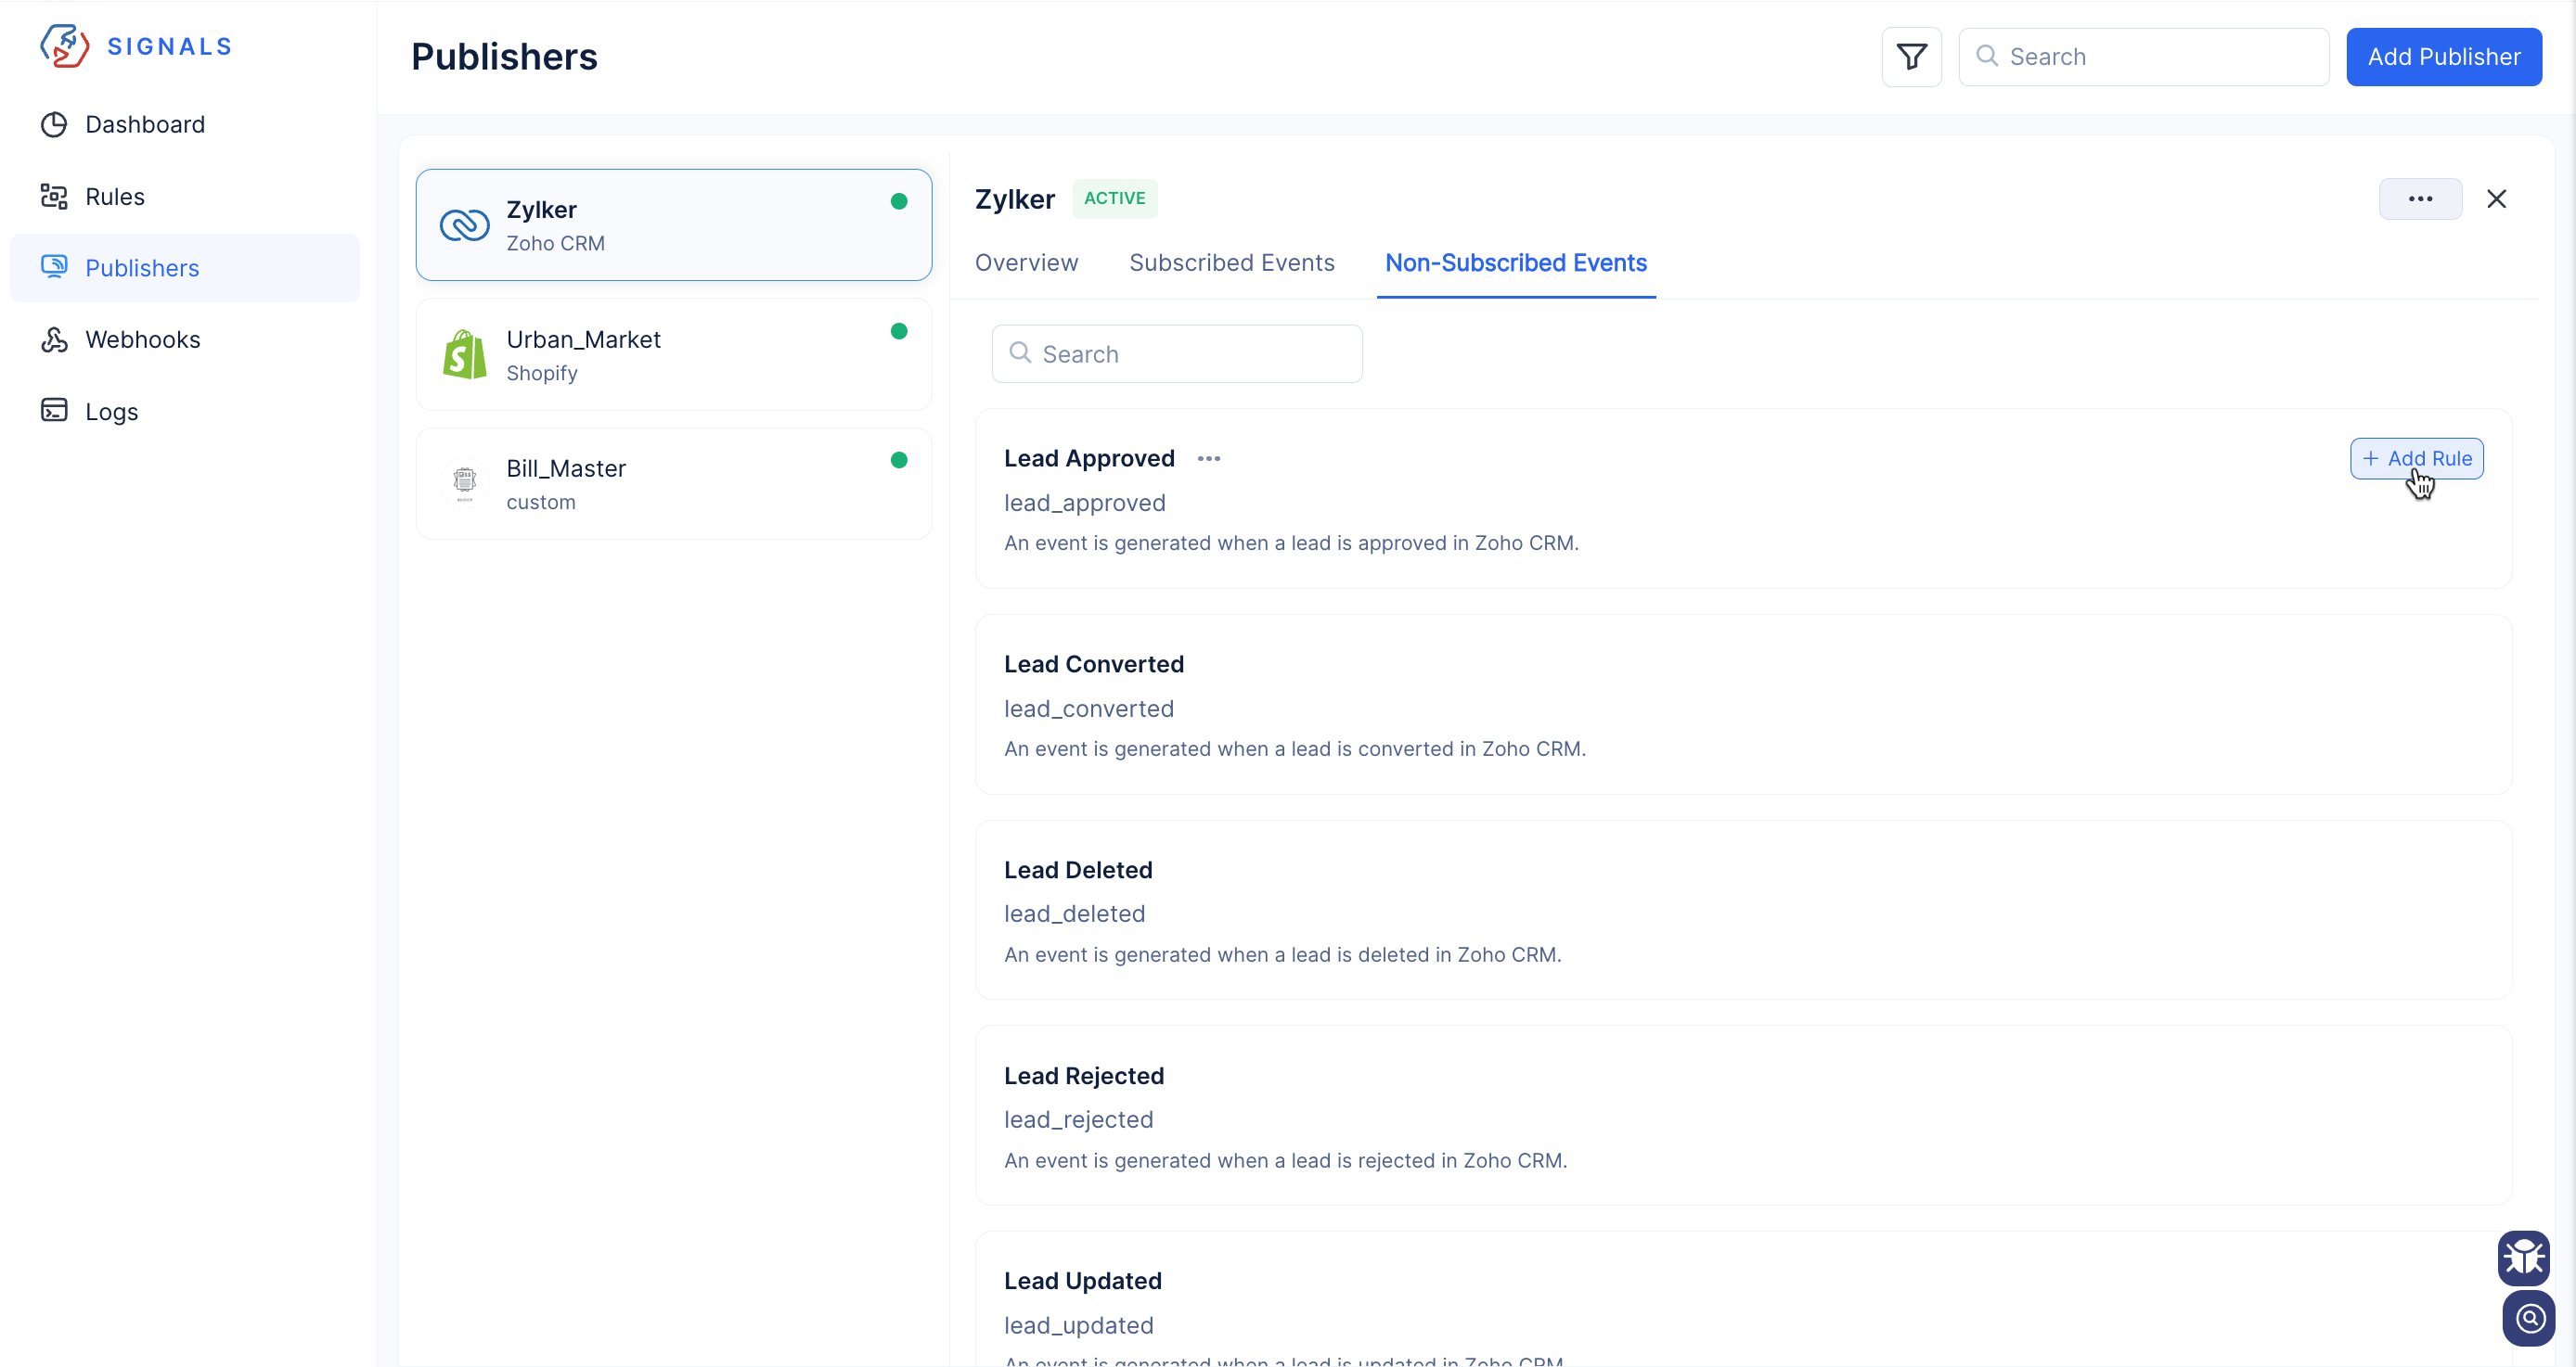This screenshot has height=1367, width=2576.
Task: Select the Bill_Master custom publisher card
Action: click(x=673, y=484)
